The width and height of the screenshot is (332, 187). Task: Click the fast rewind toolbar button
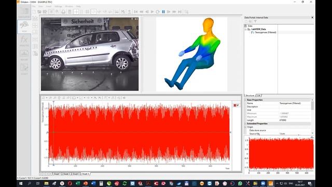141,11
